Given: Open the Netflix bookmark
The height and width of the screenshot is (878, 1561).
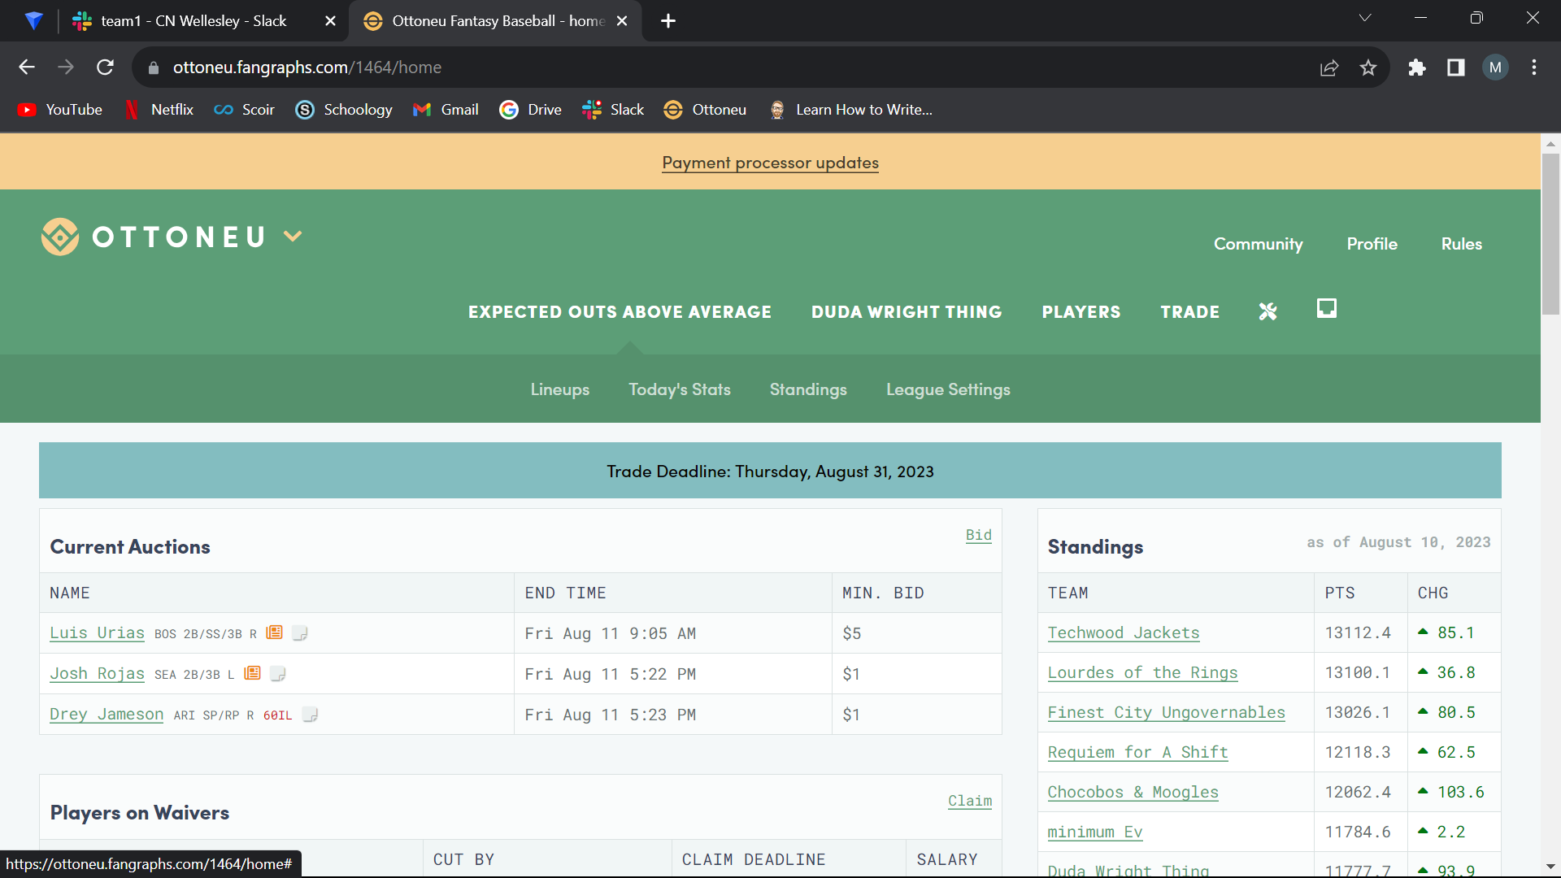Looking at the screenshot, I should pos(159,110).
